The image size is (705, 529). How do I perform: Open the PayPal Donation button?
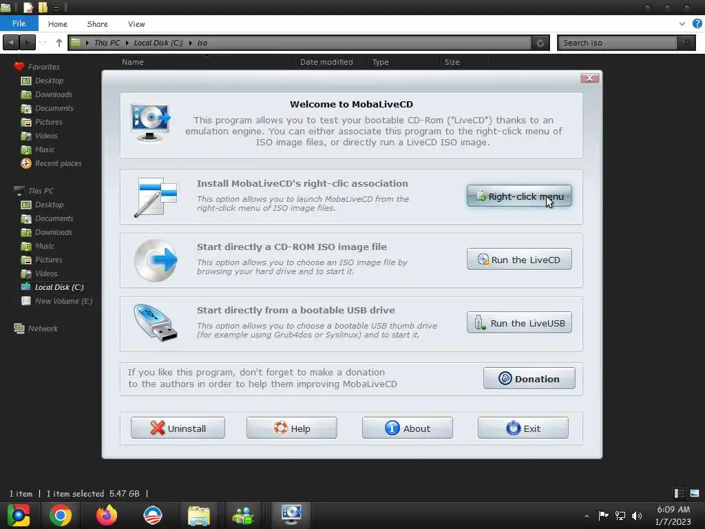pyautogui.click(x=529, y=379)
